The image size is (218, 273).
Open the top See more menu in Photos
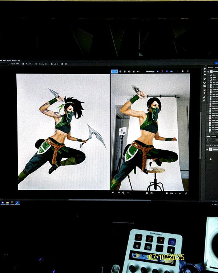138,71
